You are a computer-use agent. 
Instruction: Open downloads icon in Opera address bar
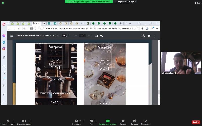[x=152, y=28]
